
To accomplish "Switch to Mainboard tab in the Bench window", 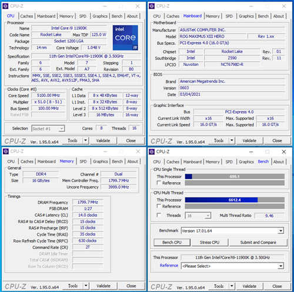I will 192,162.
